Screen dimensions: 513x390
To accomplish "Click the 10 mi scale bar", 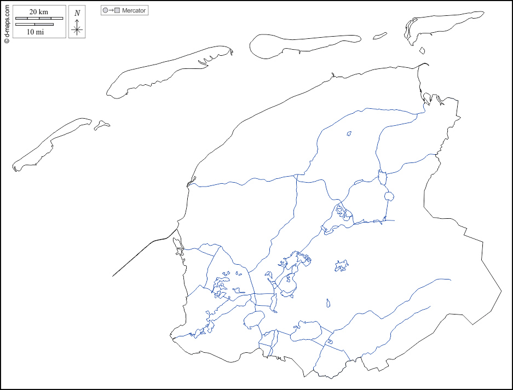I will pos(34,25).
